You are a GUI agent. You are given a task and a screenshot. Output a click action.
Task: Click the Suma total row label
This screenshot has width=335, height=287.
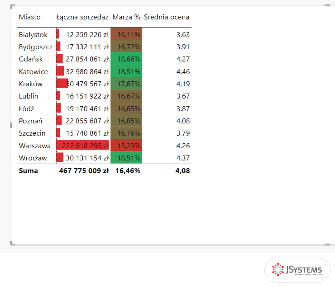28,170
